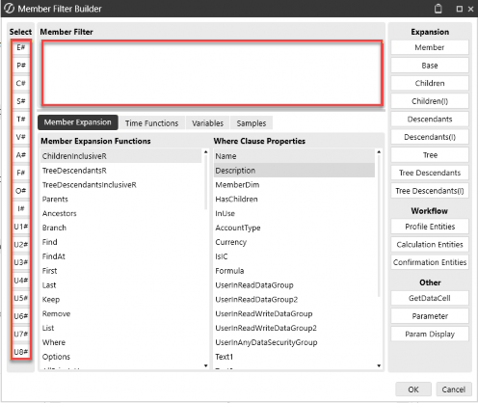The width and height of the screenshot is (478, 403).
Task: Select the Branch expansion function
Action: (x=120, y=228)
